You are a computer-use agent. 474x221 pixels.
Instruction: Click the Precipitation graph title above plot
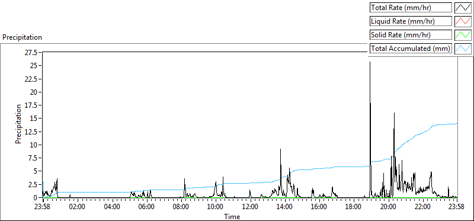pyautogui.click(x=22, y=37)
